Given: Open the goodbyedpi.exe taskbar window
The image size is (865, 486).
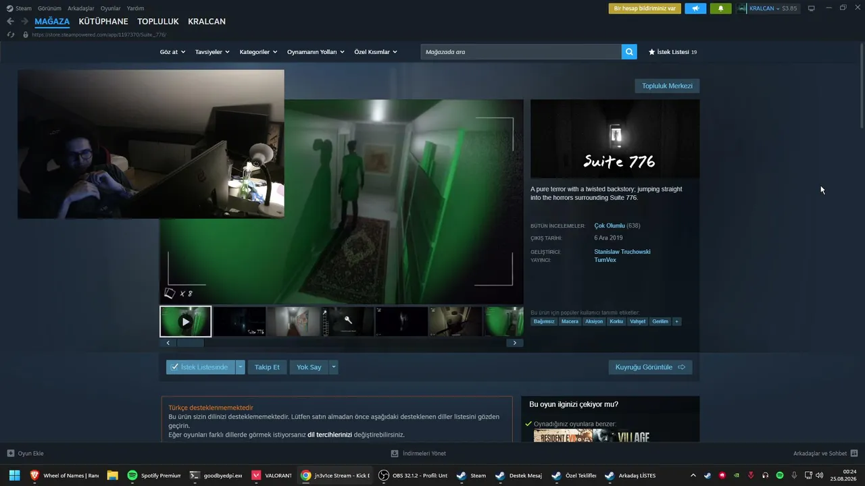Looking at the screenshot, I should pyautogui.click(x=216, y=475).
